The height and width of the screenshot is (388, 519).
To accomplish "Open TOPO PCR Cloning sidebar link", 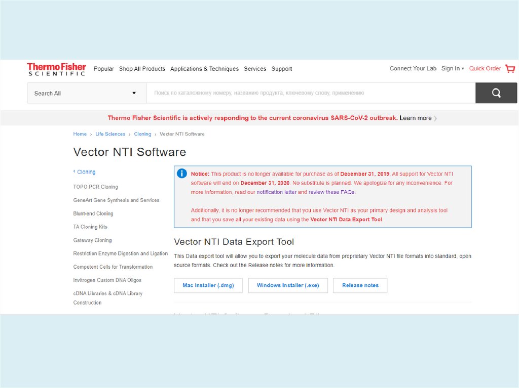I will [x=95, y=187].
